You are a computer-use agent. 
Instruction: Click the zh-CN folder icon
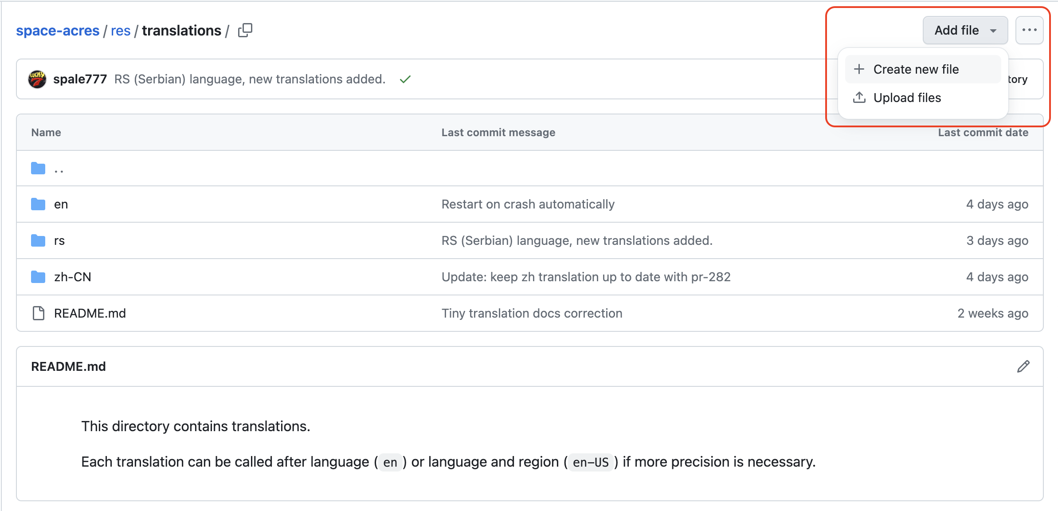(38, 277)
